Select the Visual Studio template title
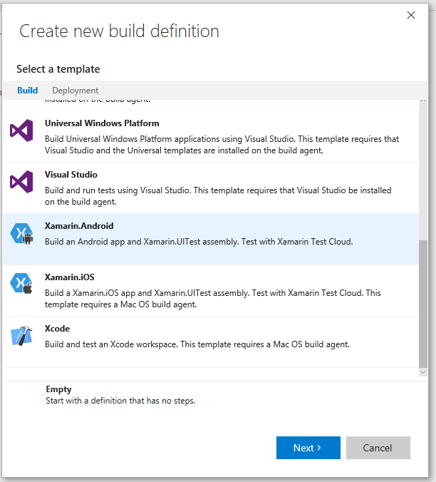Image resolution: width=436 pixels, height=482 pixels. pyautogui.click(x=71, y=175)
